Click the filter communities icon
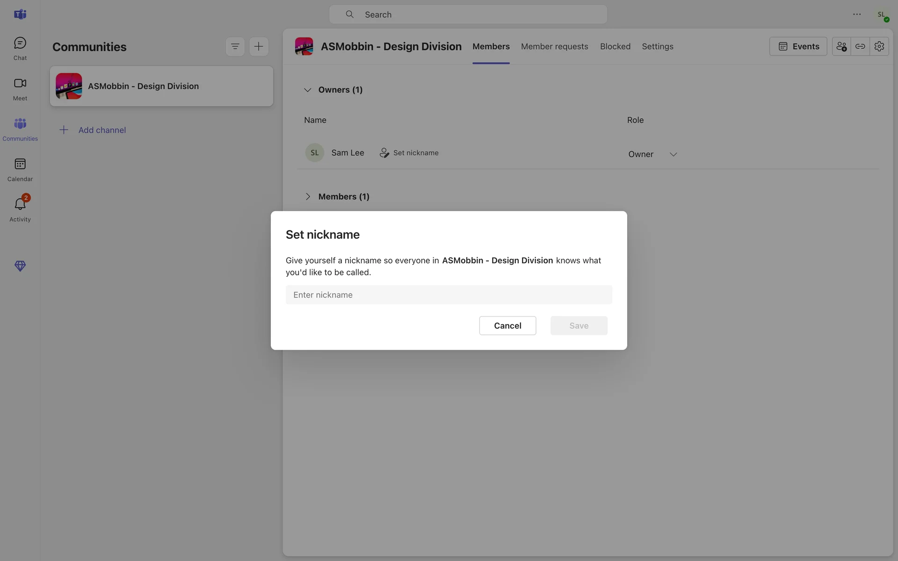Screen dimensions: 898x561 coord(235,46)
